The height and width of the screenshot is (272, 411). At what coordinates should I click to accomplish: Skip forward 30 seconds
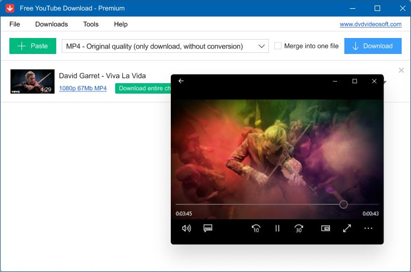[299, 229]
